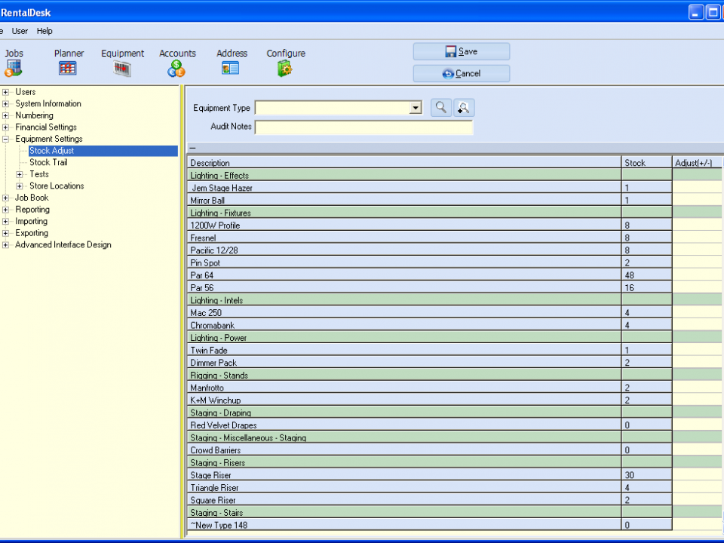Image resolution: width=724 pixels, height=543 pixels.
Task: Expand the Store Locations node
Action: pos(20,186)
